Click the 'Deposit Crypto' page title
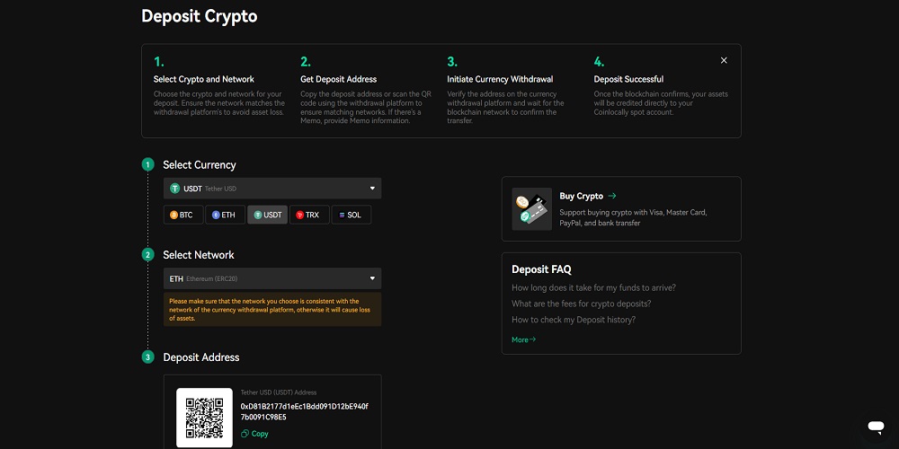Screen dimensions: 899x449 [199, 16]
